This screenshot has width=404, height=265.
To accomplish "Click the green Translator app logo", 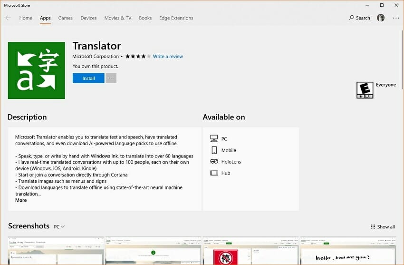I will coord(37,70).
